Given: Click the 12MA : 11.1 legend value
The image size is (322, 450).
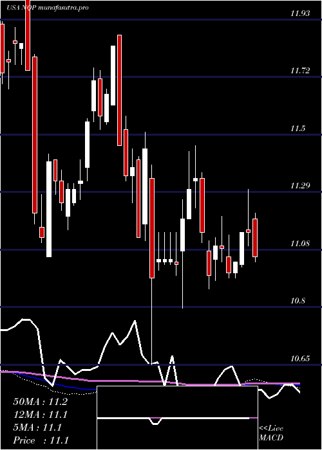Looking at the screenshot, I should tap(40, 415).
